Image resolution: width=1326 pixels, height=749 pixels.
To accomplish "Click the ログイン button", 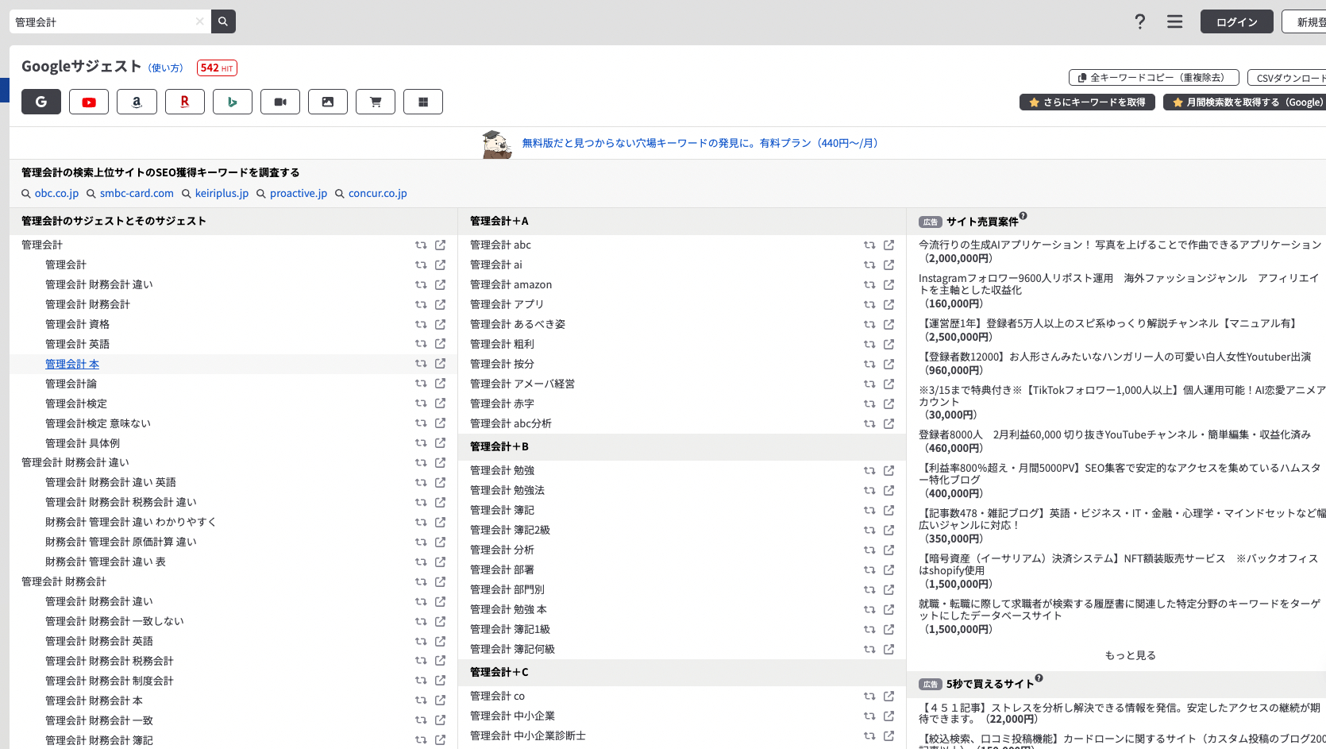I will 1236,21.
